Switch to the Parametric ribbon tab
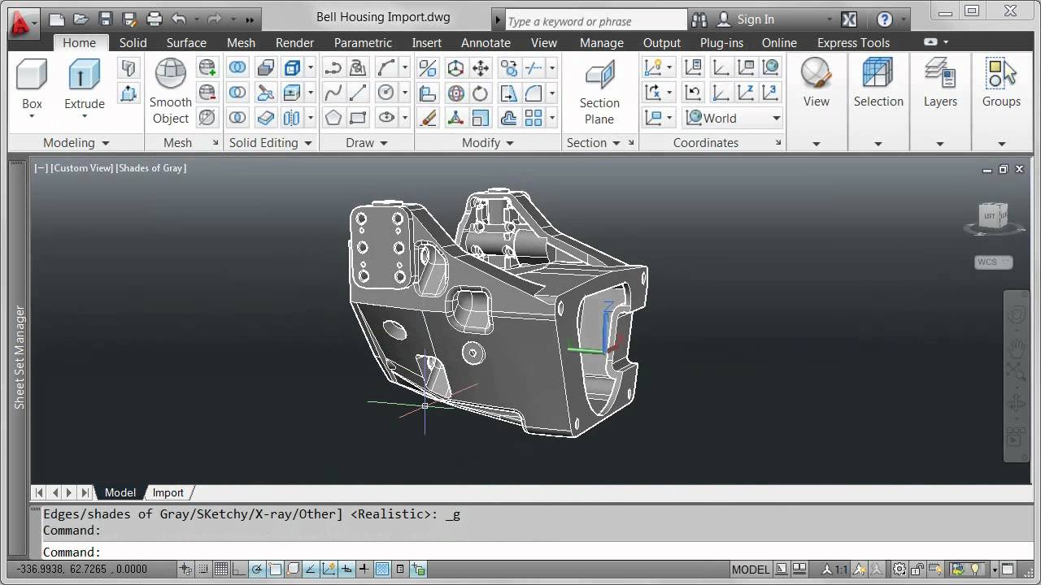 (x=363, y=42)
